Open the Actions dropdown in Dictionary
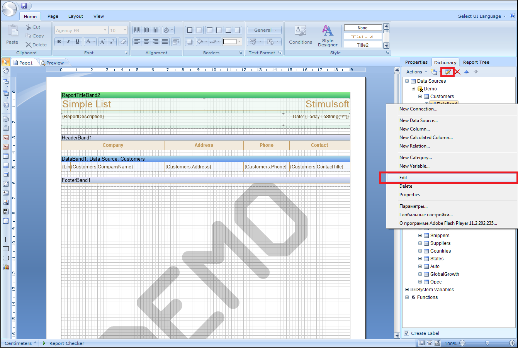The height and width of the screenshot is (348, 518). point(416,72)
